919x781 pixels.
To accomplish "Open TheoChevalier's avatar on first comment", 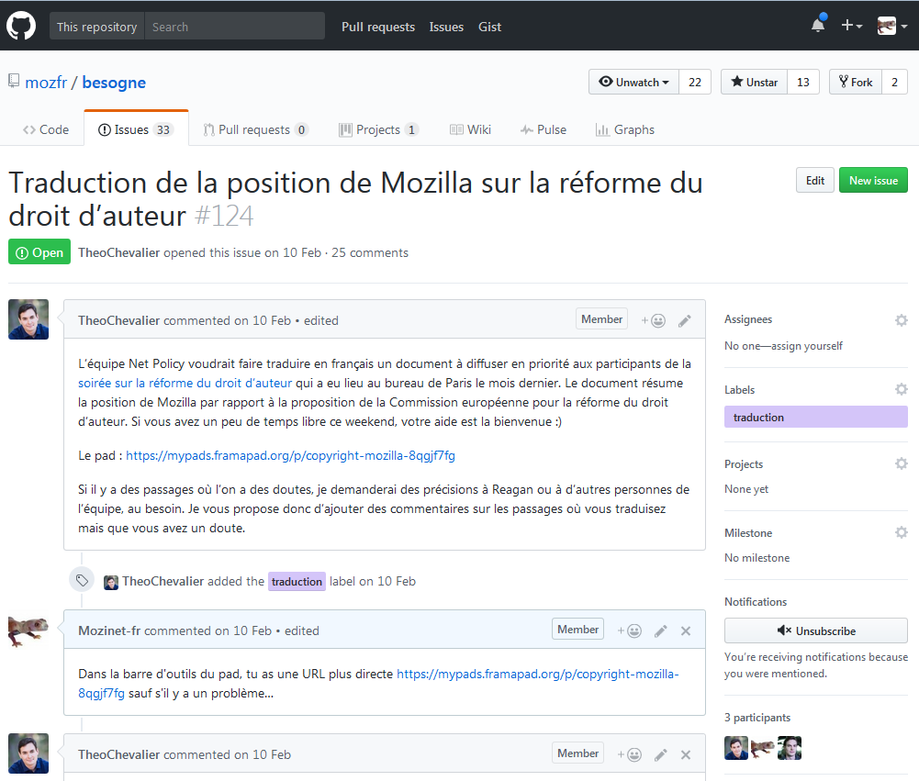I will pyautogui.click(x=28, y=319).
